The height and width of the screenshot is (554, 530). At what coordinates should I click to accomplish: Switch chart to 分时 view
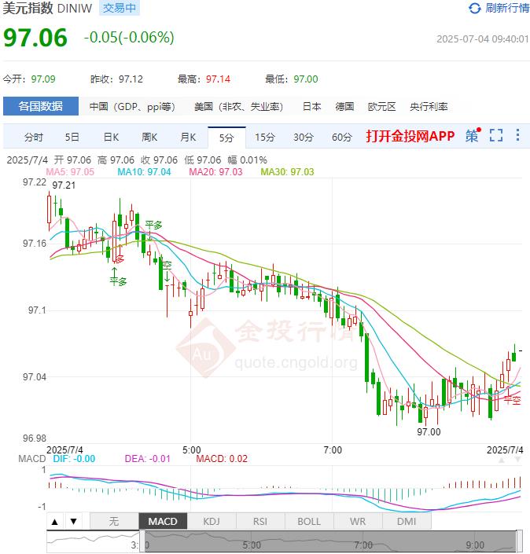pyautogui.click(x=34, y=137)
